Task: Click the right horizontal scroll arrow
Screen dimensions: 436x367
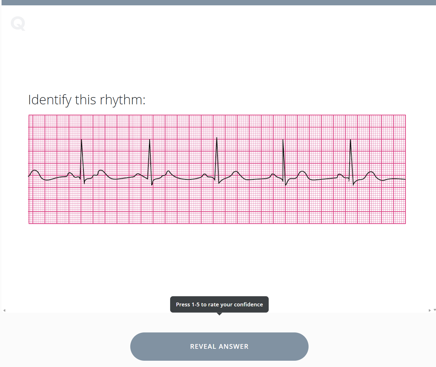Action: click(x=429, y=310)
